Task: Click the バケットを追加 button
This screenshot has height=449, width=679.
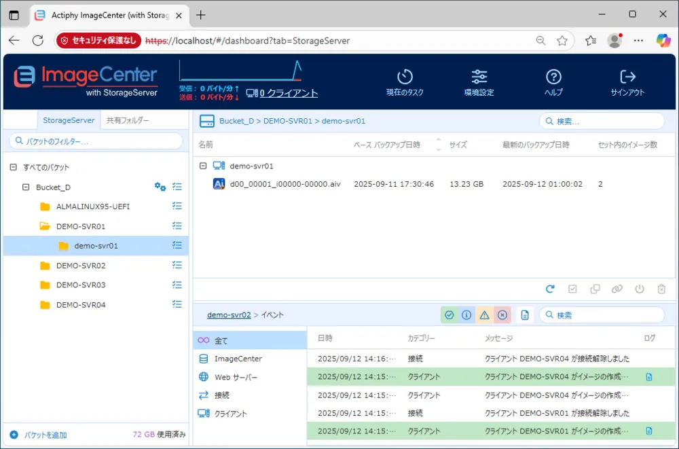Action: point(41,433)
